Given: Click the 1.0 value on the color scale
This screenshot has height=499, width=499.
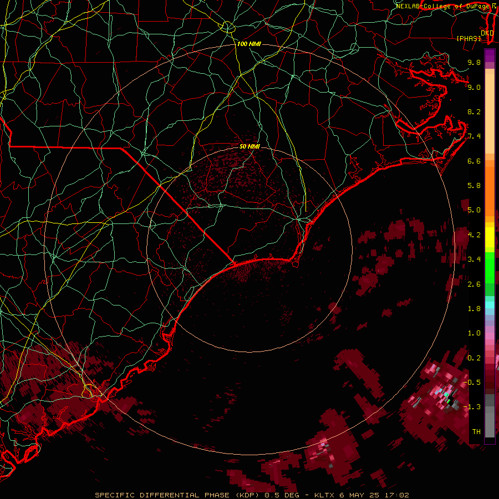Looking at the screenshot, I should [474, 333].
